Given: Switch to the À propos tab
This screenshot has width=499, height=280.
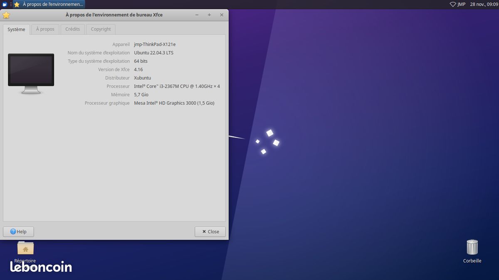Looking at the screenshot, I should 45,29.
